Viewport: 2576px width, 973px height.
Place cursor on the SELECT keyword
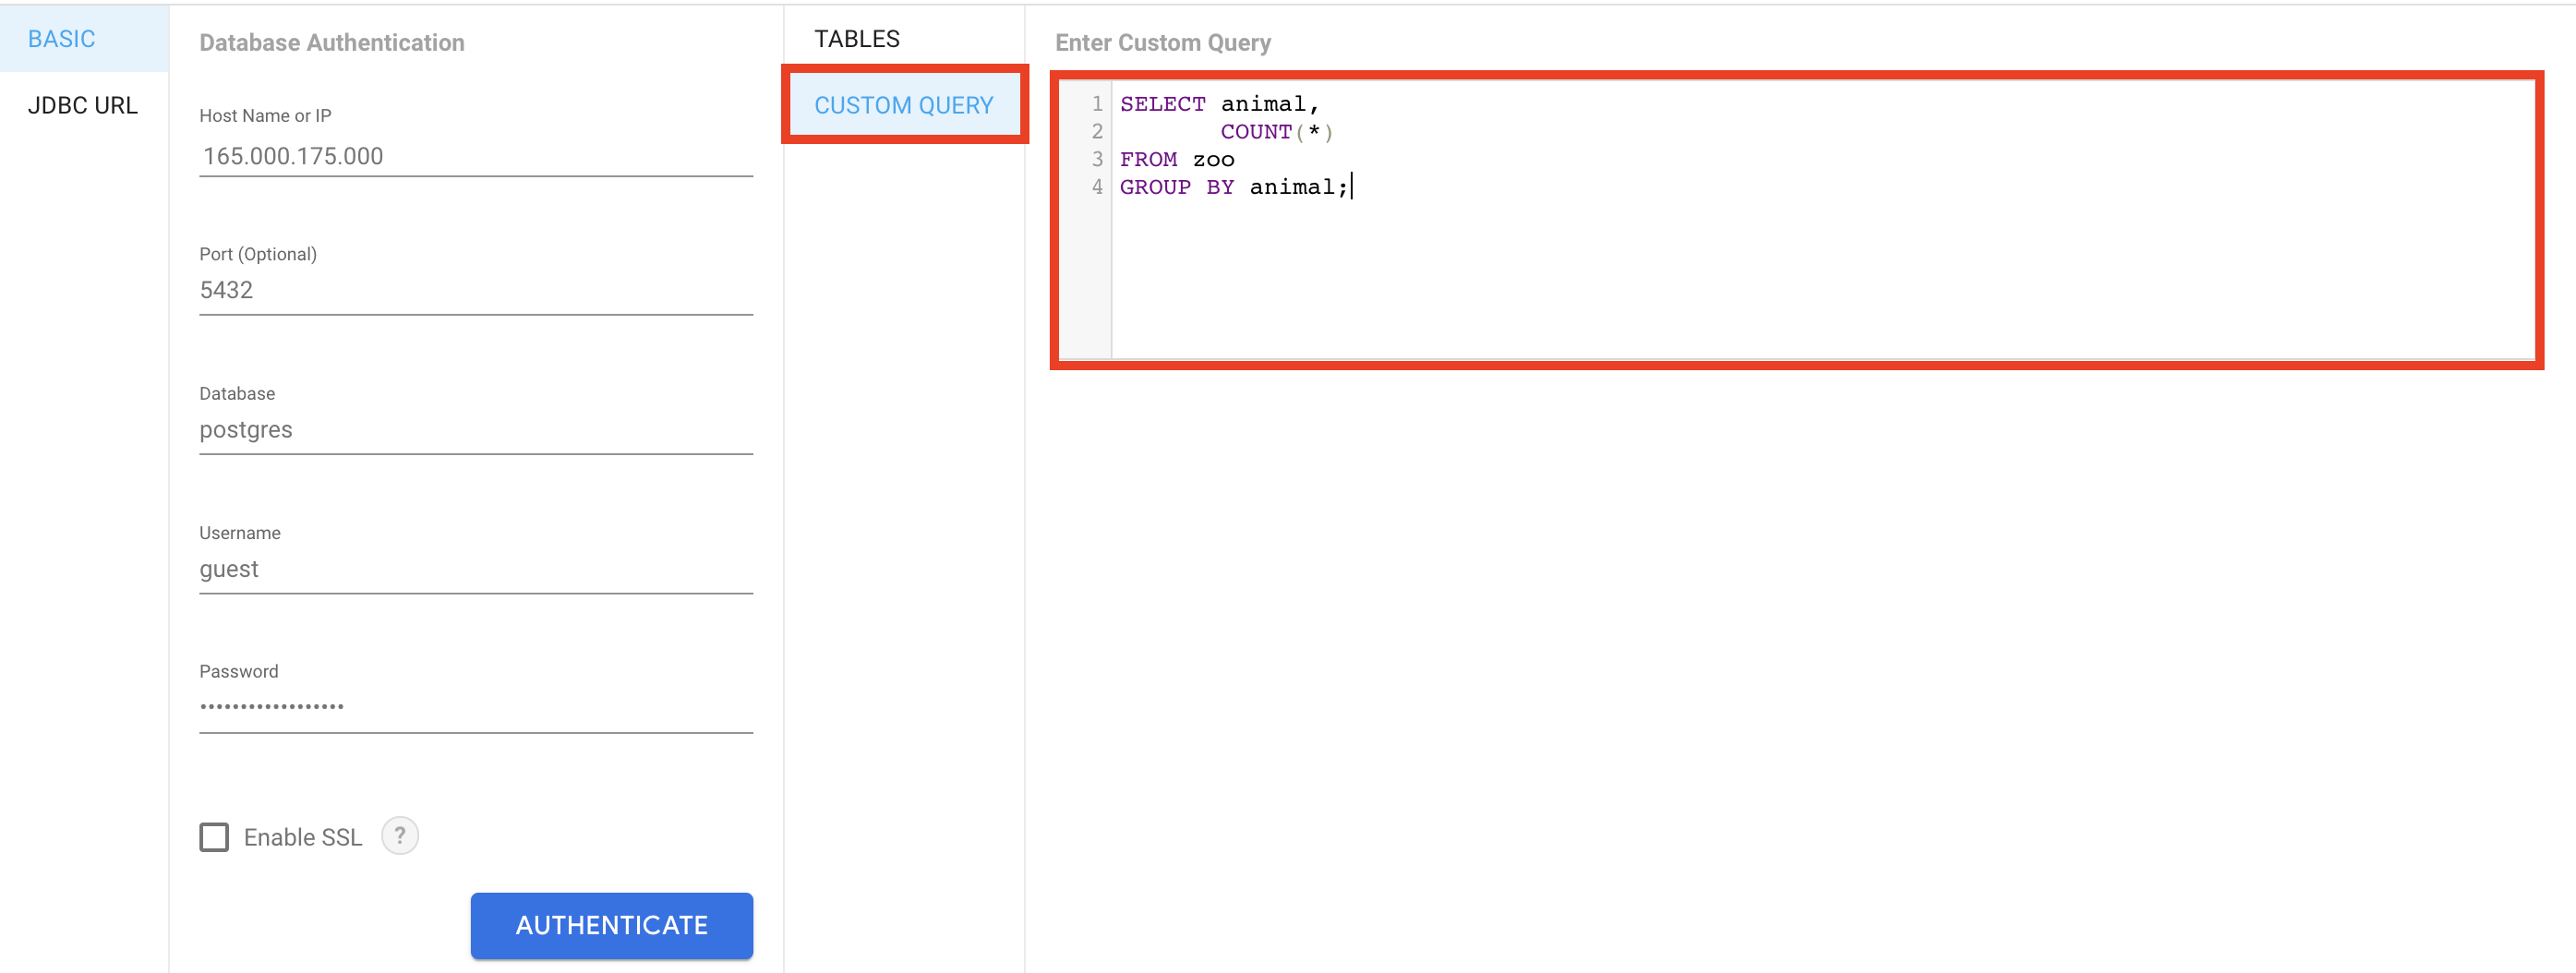coord(1162,104)
